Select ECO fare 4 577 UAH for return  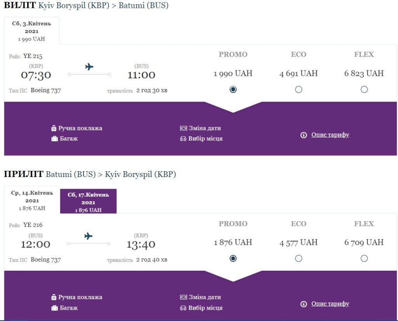point(298,258)
